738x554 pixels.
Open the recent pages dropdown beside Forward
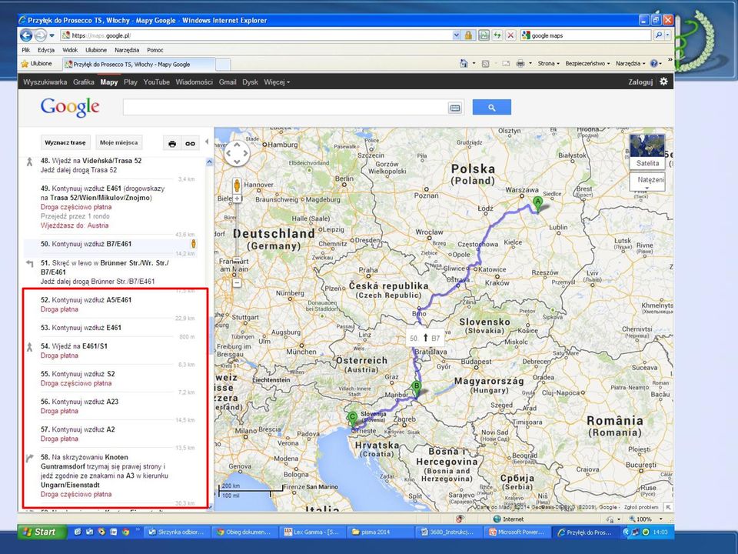coord(52,35)
